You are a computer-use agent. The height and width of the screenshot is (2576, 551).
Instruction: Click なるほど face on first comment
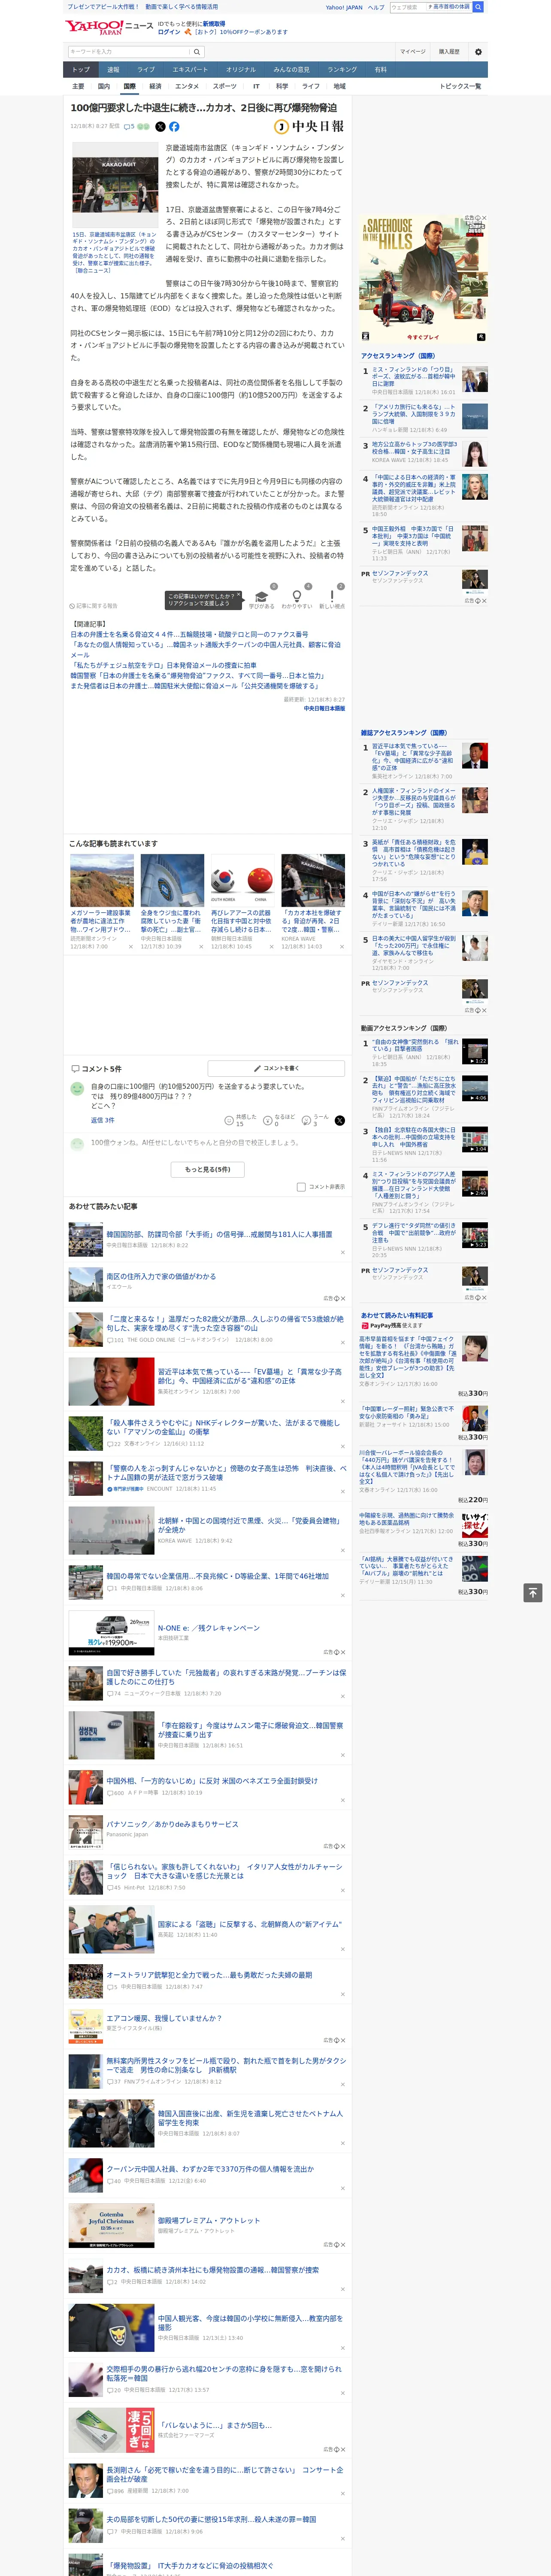coord(268,1121)
